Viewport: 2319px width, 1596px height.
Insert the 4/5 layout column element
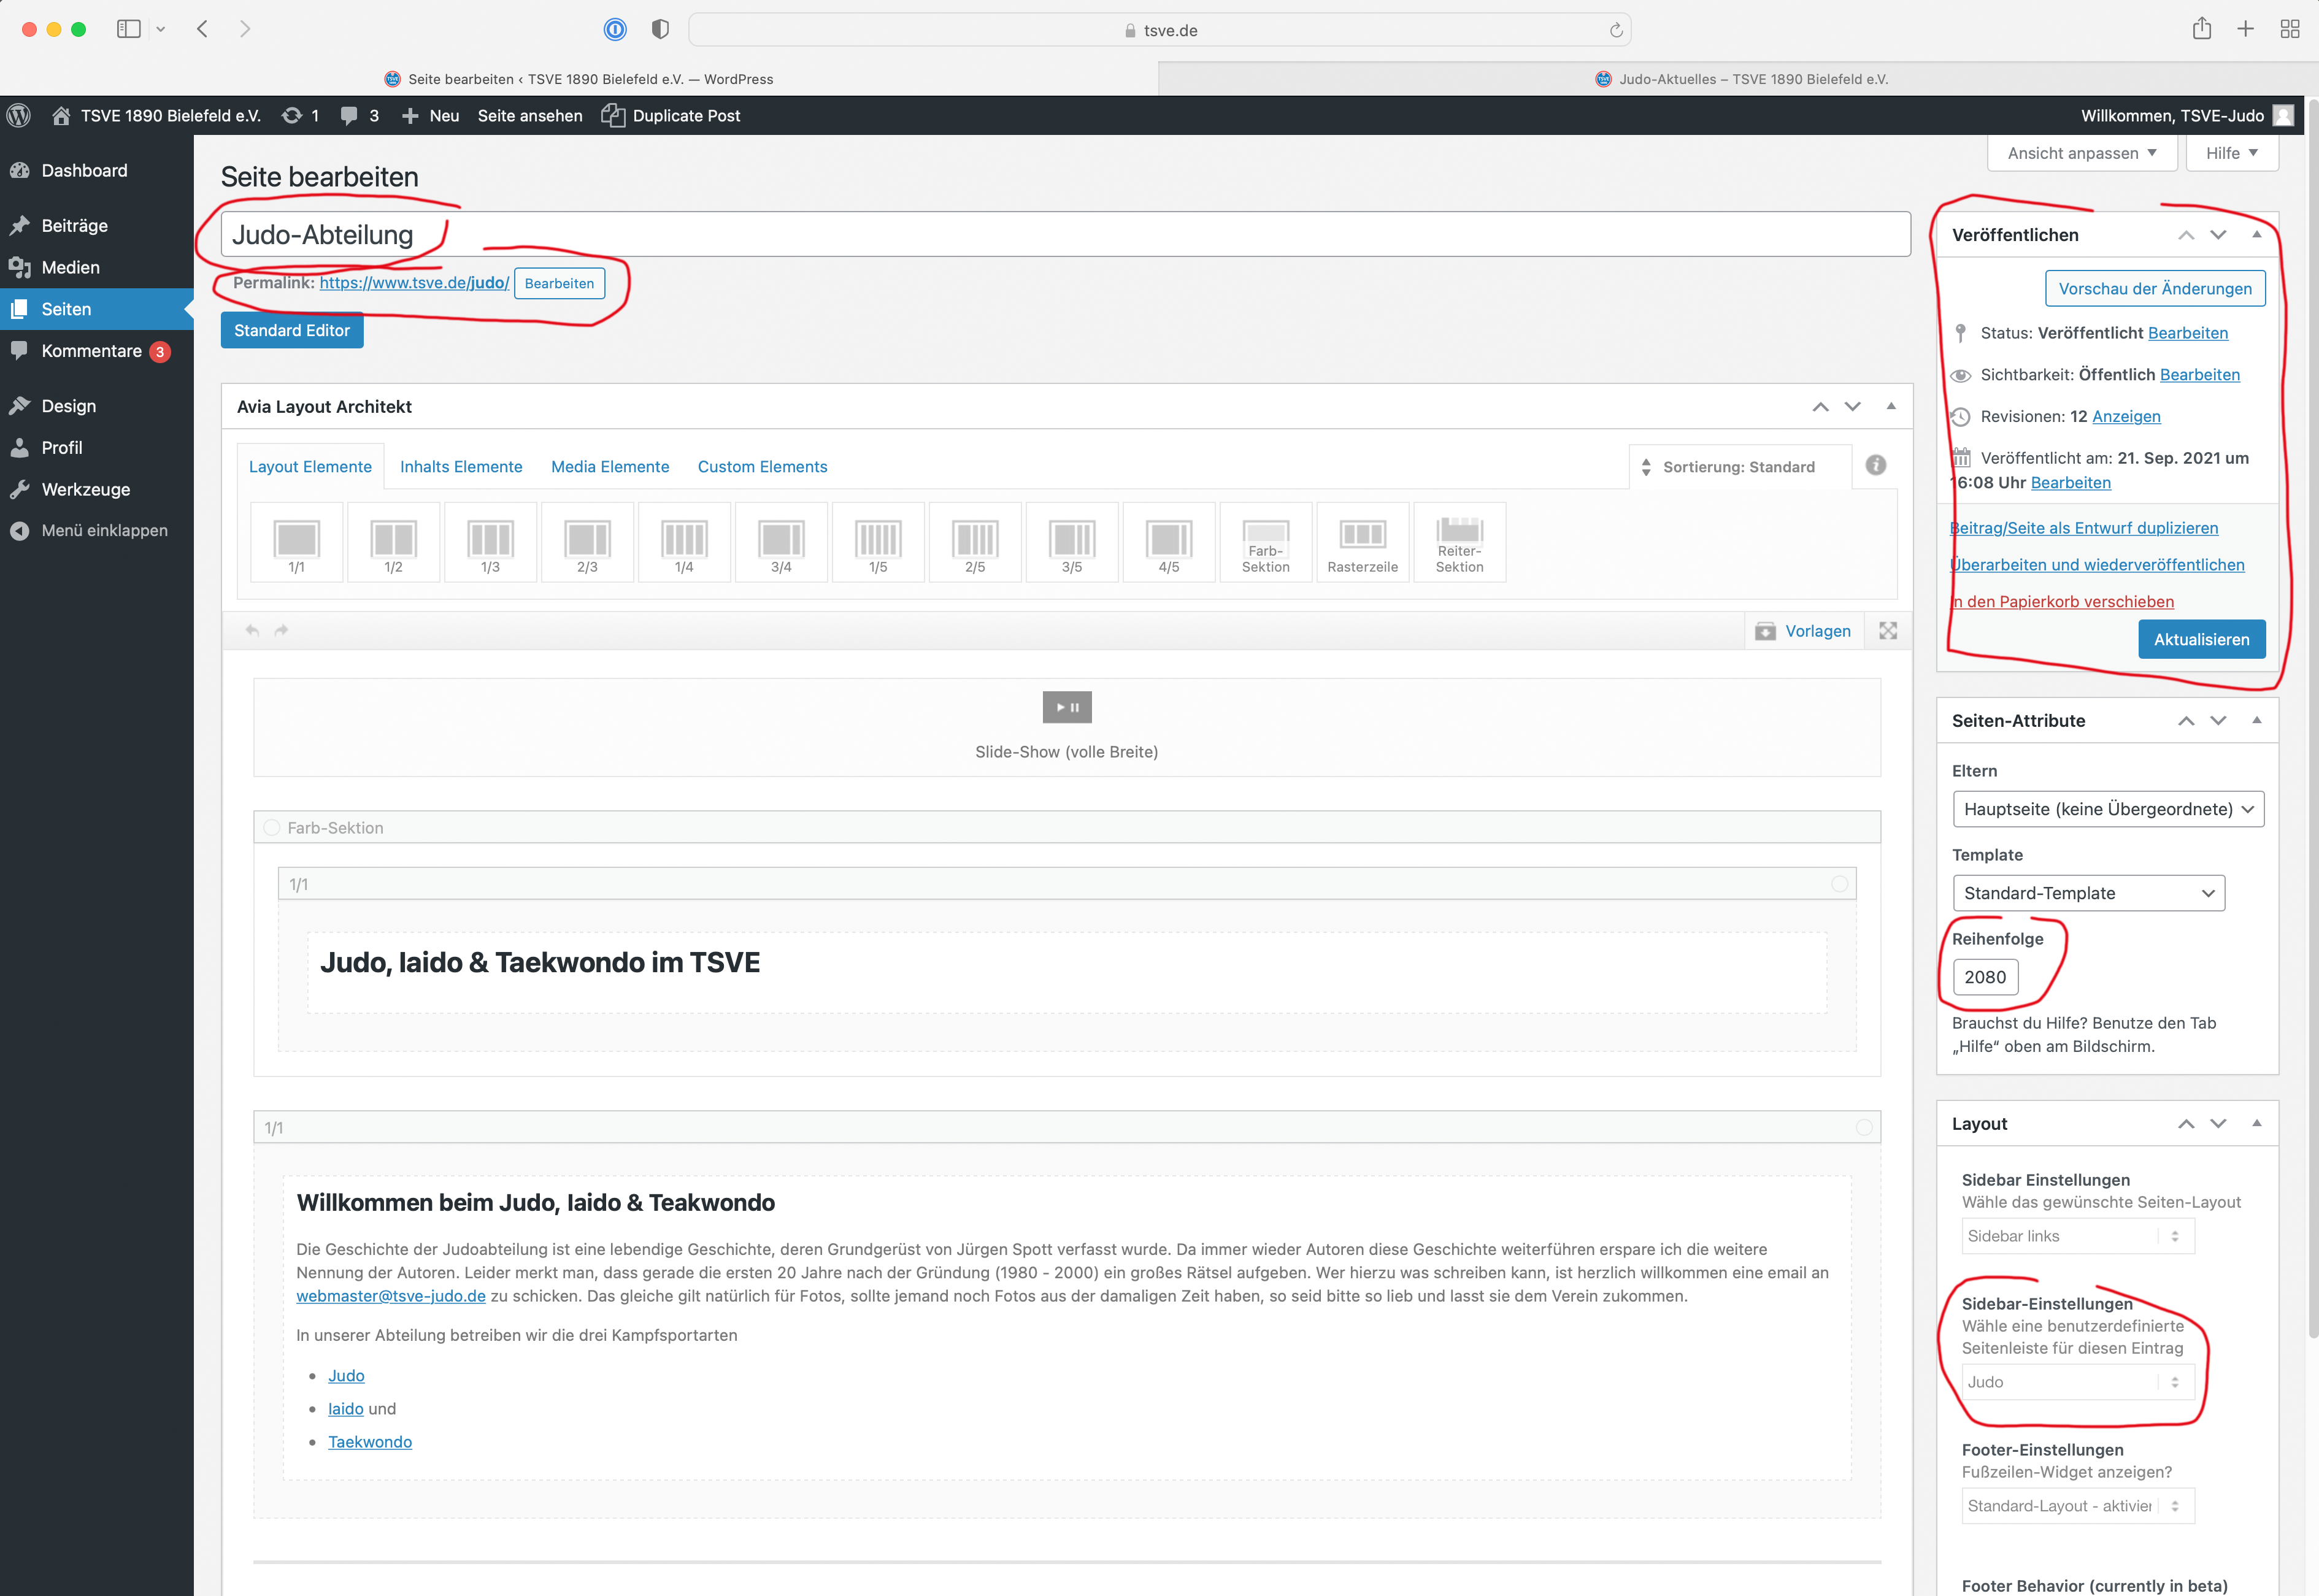click(x=1169, y=542)
